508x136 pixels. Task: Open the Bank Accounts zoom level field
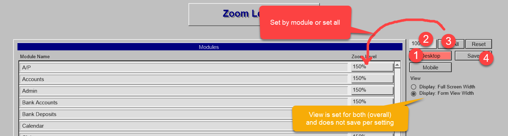372,102
